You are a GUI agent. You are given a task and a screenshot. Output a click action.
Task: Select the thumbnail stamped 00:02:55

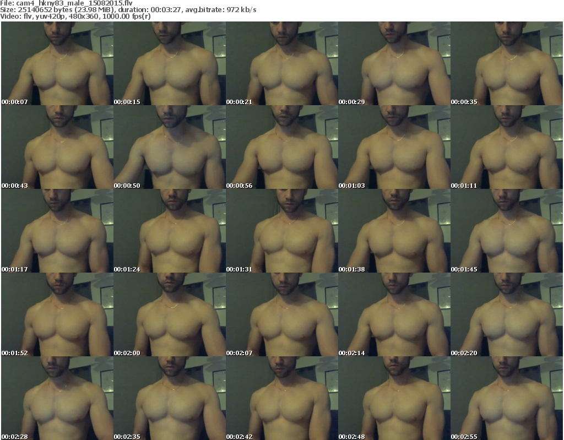click(507, 398)
